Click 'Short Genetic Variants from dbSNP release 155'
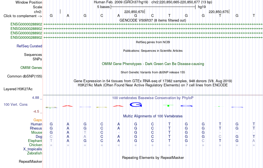The height and width of the screenshot is (168, 263). coord(153,72)
